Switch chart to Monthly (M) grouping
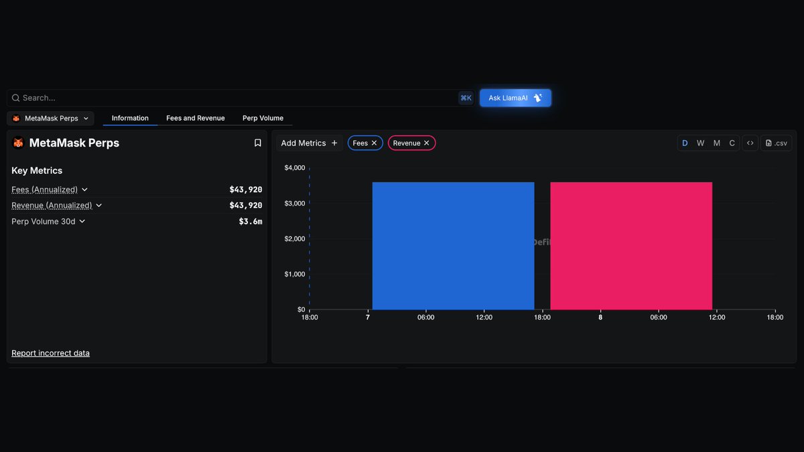The height and width of the screenshot is (452, 804). 717,143
